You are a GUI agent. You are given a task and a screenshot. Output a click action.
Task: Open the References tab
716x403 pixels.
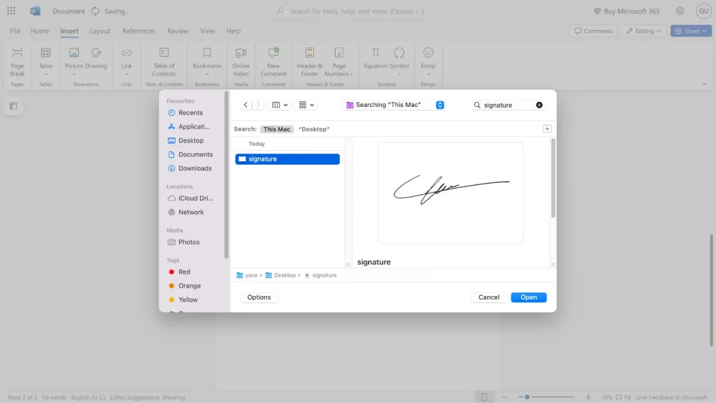[138, 31]
